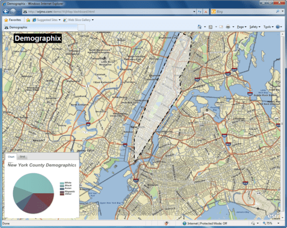Image resolution: width=287 pixels, height=228 pixels.
Task: Switch to the Chart tab
Action: pyautogui.click(x=11, y=157)
